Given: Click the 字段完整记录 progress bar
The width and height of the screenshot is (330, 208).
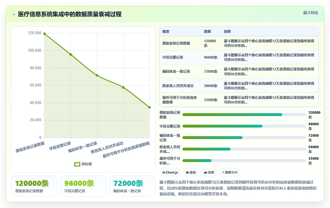Looking at the screenshot, I should click(x=244, y=126).
